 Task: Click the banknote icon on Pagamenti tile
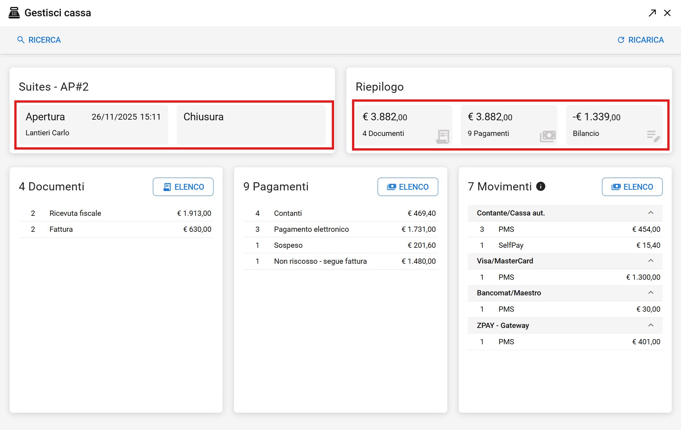(547, 136)
